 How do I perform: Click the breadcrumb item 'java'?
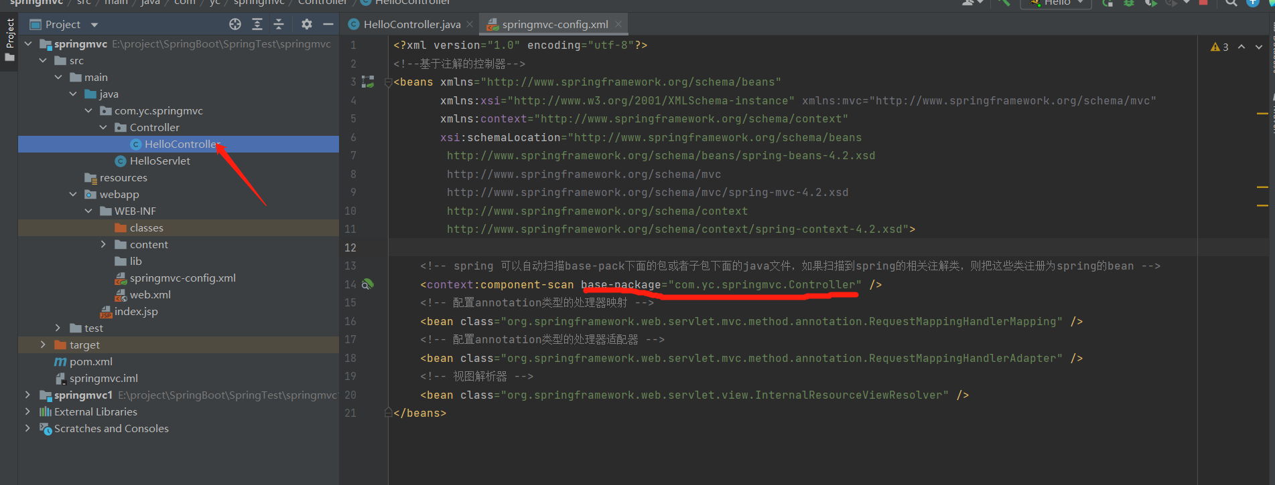(150, 3)
